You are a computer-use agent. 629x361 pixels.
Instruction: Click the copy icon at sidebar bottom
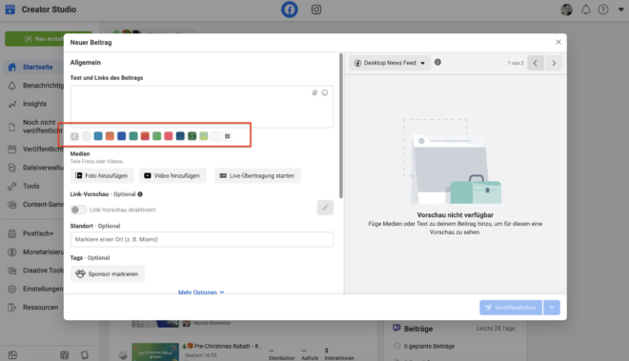point(84,355)
